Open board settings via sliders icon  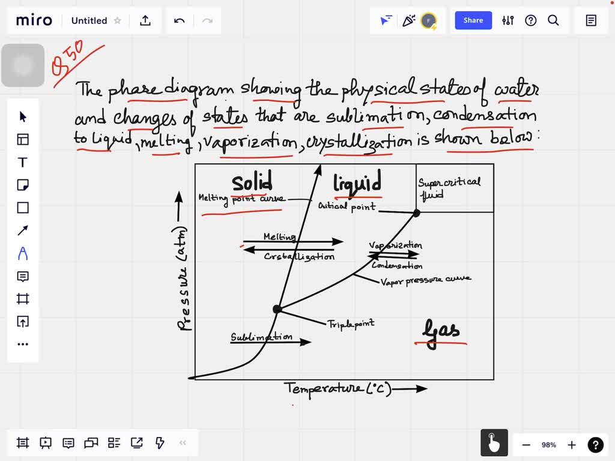[508, 20]
